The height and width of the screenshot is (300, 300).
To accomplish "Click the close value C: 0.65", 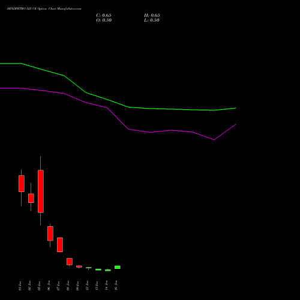I will (x=104, y=16).
